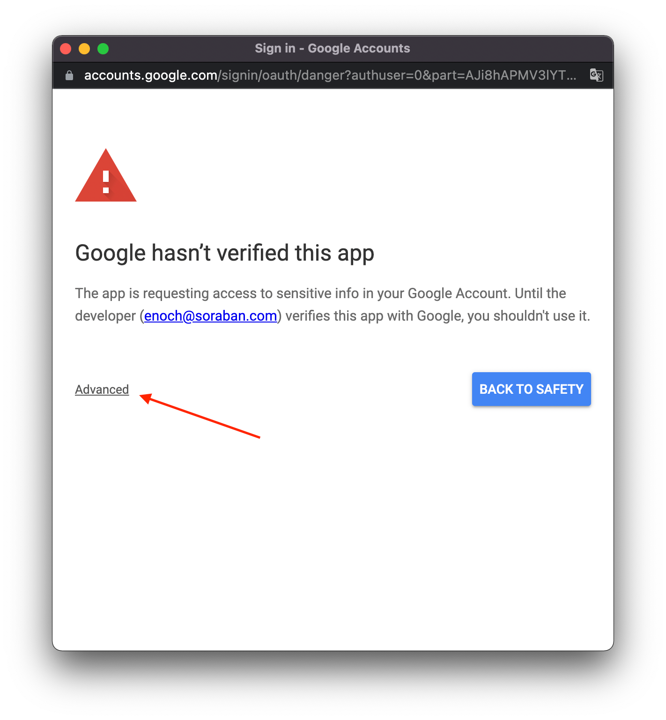Click the truncated URL path ending in ellipsis
The height and width of the screenshot is (720, 666).
pyautogui.click(x=397, y=75)
